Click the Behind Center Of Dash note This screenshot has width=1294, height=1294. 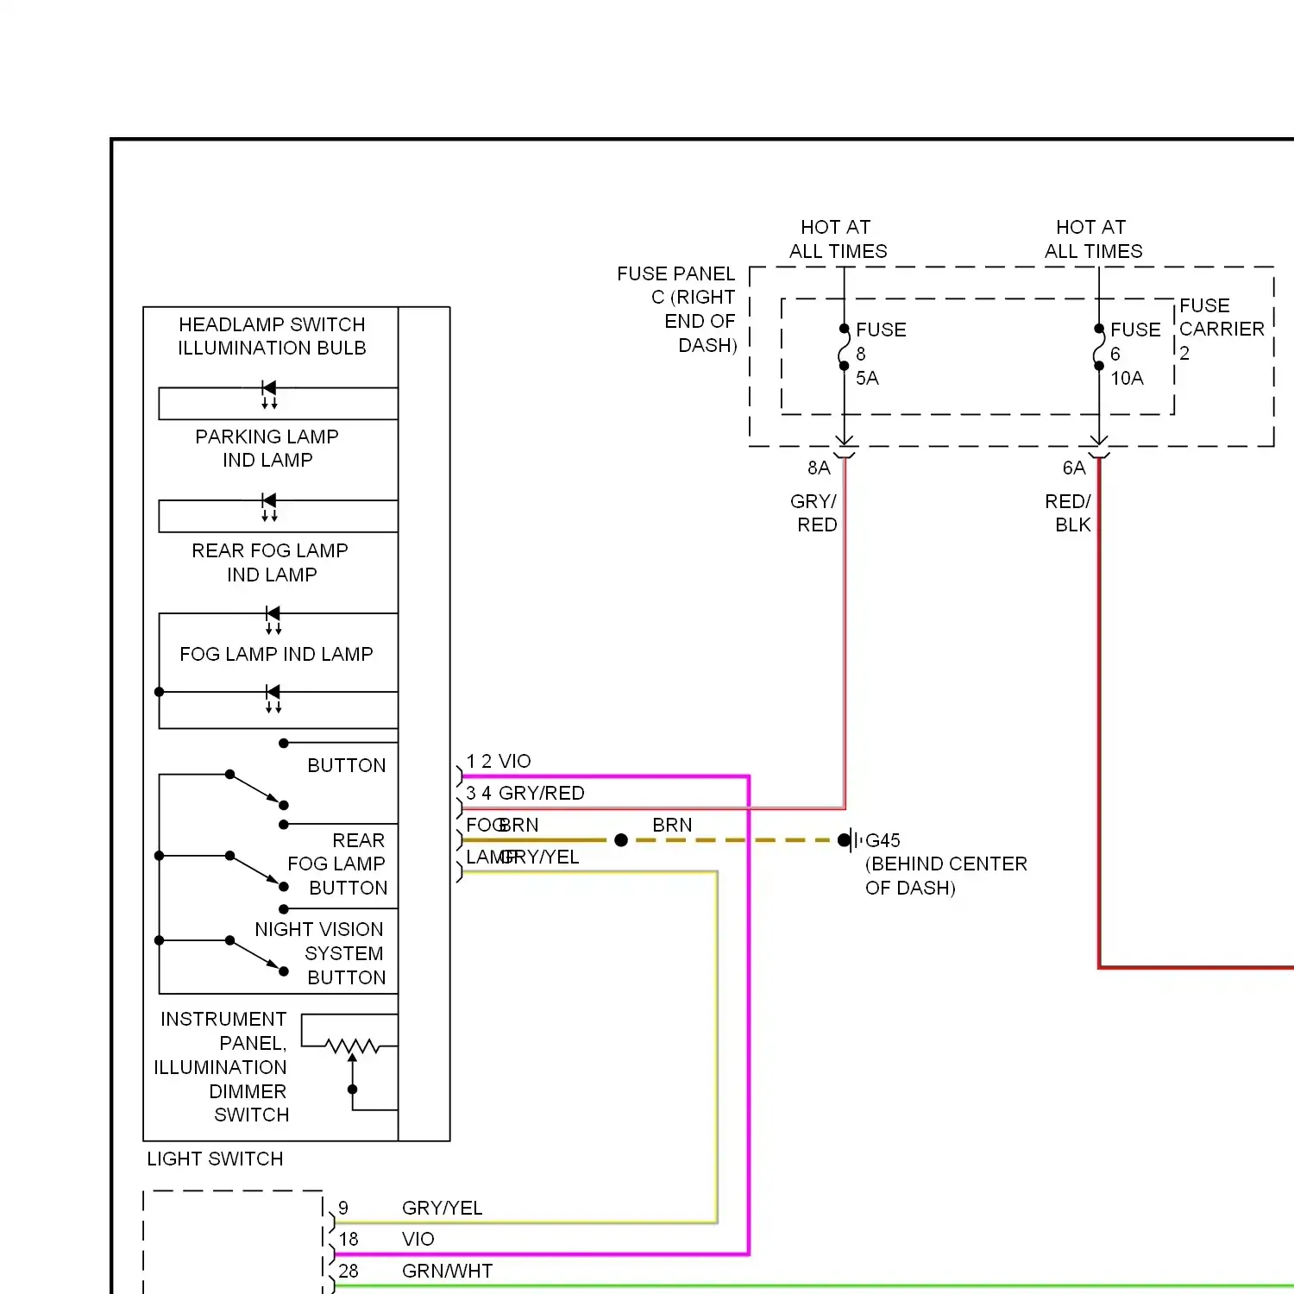point(946,876)
